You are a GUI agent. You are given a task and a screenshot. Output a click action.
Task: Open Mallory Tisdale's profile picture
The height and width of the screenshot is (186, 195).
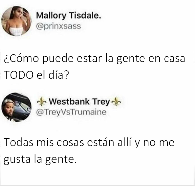point(16,21)
